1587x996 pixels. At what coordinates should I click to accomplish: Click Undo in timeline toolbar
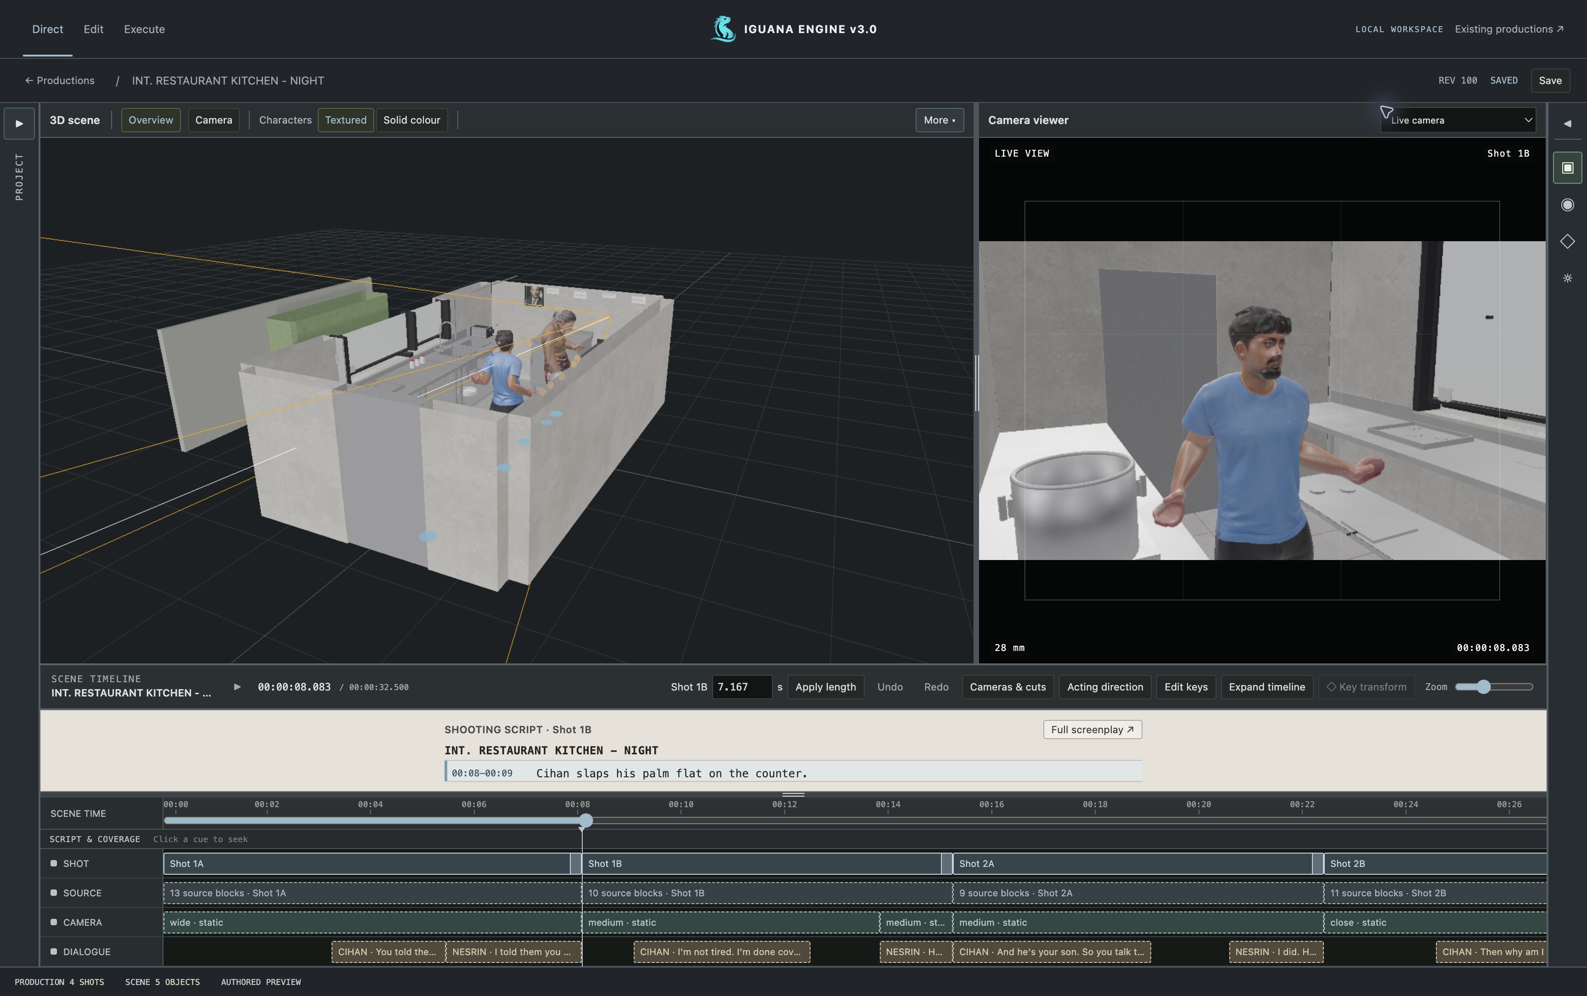click(890, 686)
